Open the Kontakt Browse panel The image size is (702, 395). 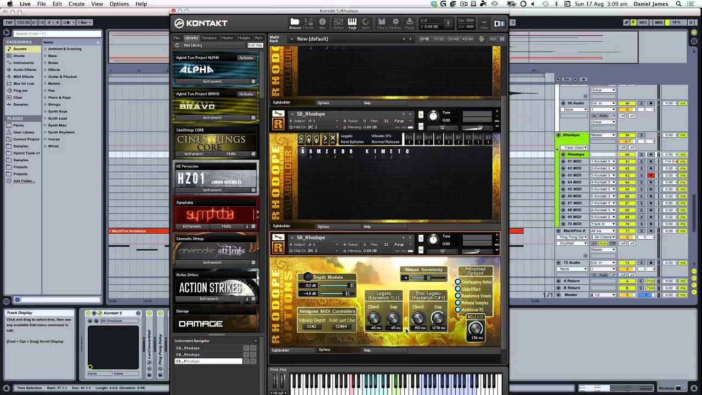click(x=295, y=24)
